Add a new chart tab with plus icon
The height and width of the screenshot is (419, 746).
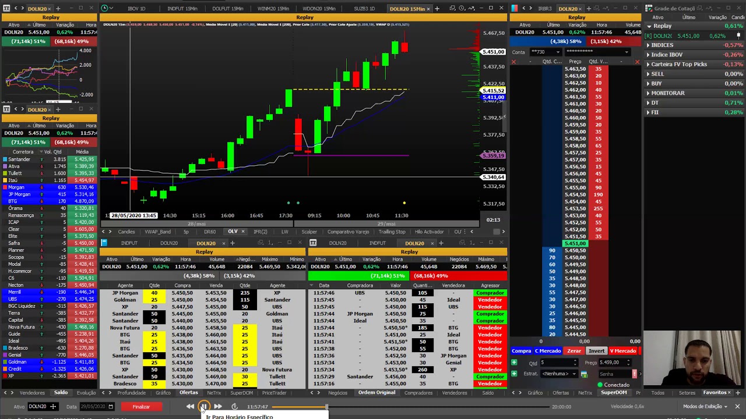(x=437, y=8)
